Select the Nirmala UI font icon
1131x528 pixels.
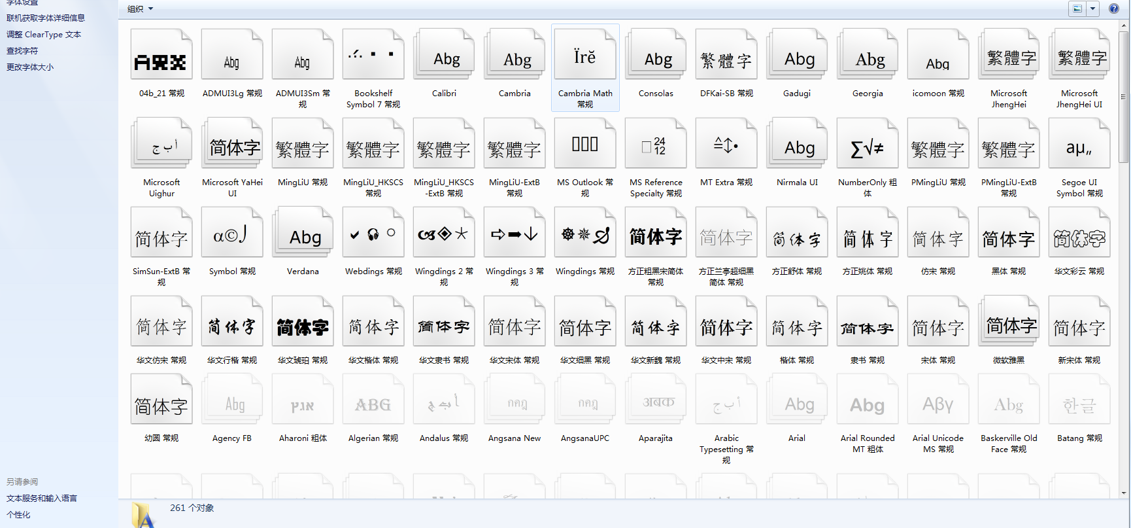(x=797, y=143)
